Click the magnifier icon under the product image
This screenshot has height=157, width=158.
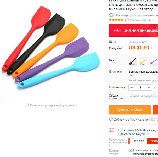28,105
